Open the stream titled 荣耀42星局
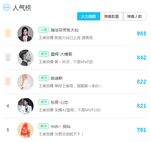Viewport: 151px width, 142px height. [x=70, y=110]
